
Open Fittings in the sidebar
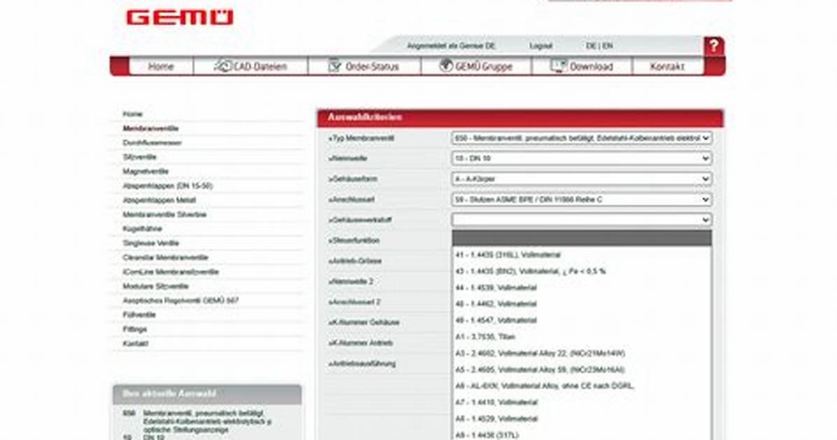tap(134, 329)
